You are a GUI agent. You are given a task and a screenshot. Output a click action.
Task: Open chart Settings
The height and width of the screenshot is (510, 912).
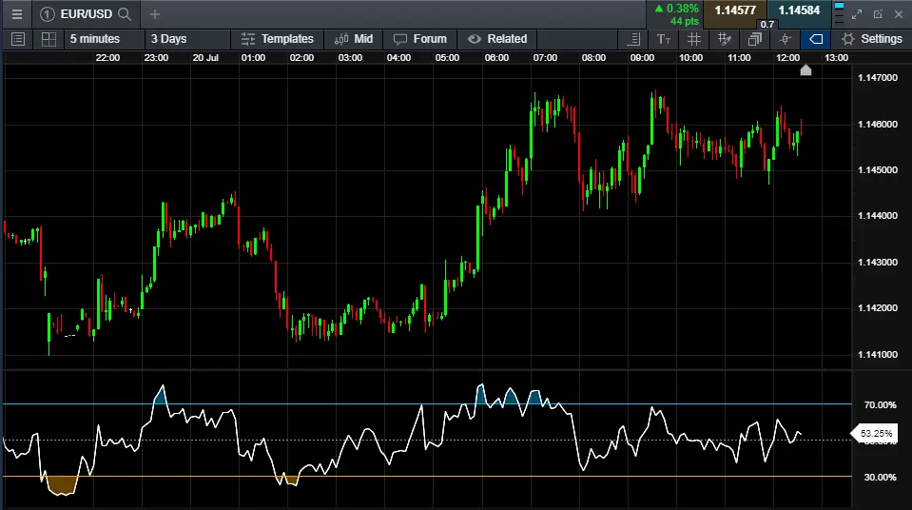coord(871,39)
